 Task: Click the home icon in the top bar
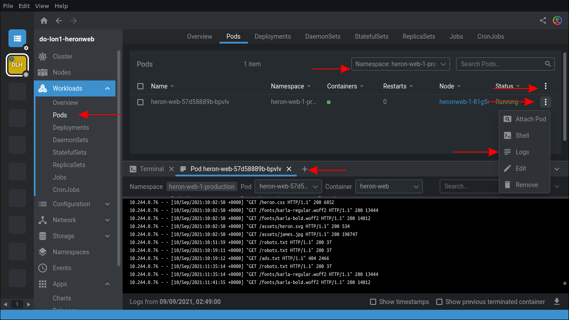(44, 21)
